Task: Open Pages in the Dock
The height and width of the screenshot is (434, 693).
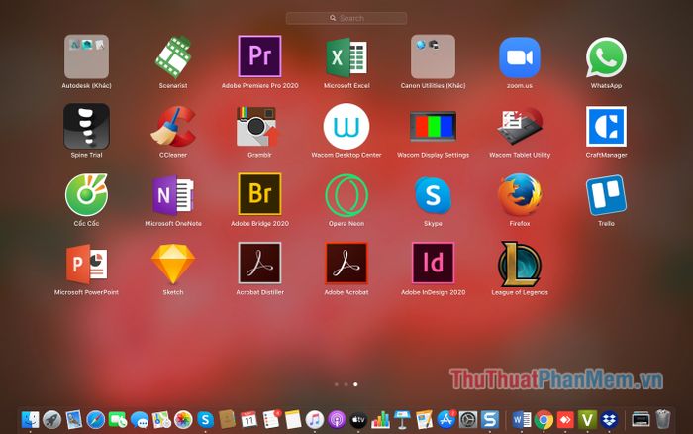Action: pos(424,419)
